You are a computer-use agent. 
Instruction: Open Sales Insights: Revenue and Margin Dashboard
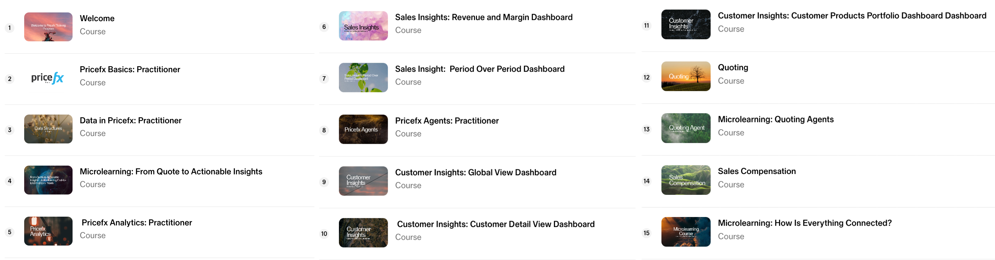[484, 17]
